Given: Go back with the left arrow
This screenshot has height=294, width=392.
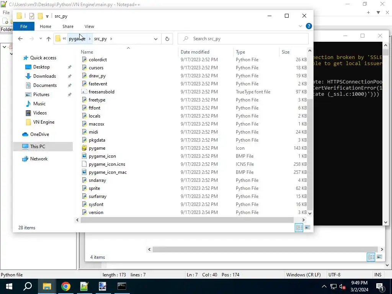Looking at the screenshot, I should [x=20, y=39].
